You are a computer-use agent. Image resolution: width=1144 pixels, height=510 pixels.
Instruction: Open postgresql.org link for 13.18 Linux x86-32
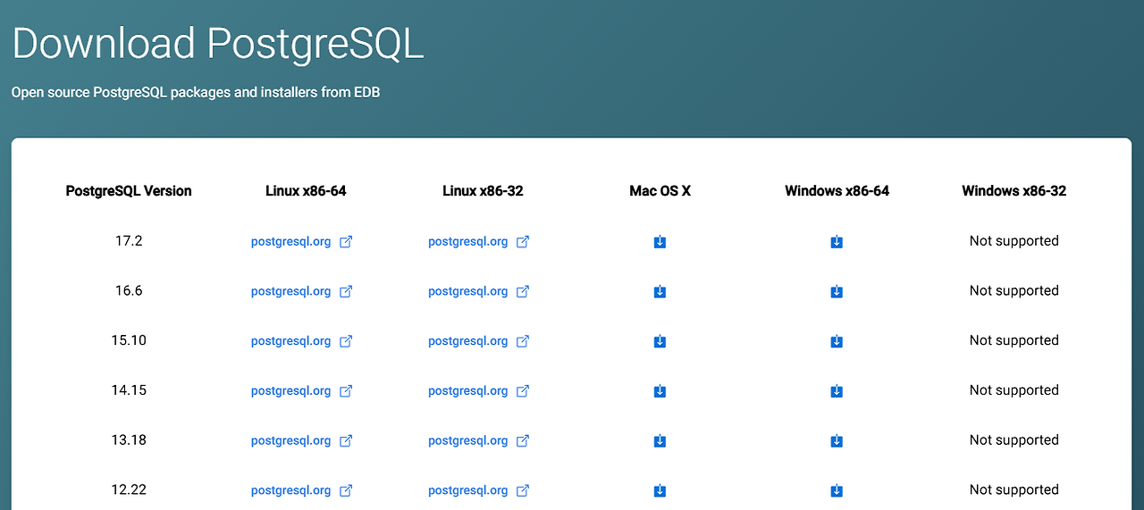point(479,440)
